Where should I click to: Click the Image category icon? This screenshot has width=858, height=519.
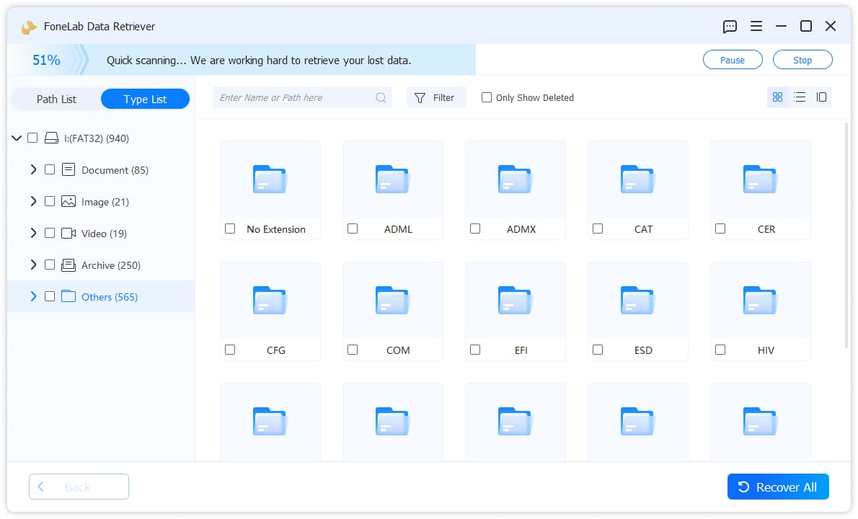(x=68, y=202)
